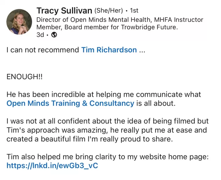
Task: Click the Tracy Sullivan name heading
Action: coord(64,11)
